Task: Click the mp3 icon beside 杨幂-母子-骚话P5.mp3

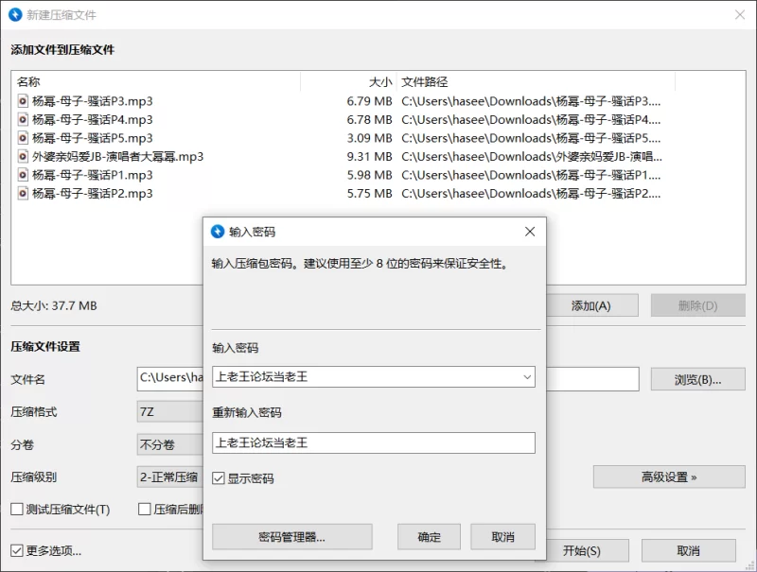Action: tap(22, 138)
